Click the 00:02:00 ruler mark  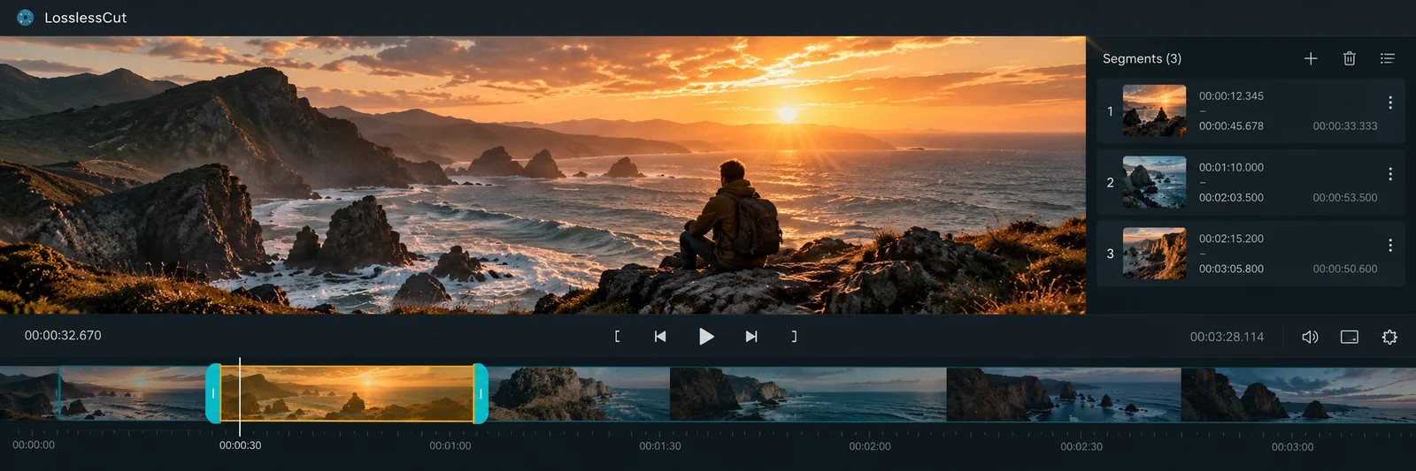tap(870, 446)
